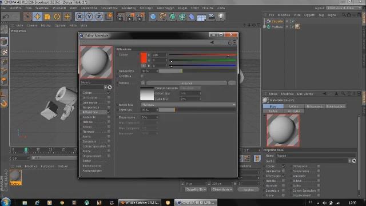Open the spline tools icon
Image resolution: width=366 pixels, height=206 pixels.
point(162,17)
